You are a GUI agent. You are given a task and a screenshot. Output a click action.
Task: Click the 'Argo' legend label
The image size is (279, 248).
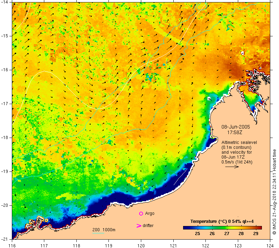[x=150, y=213]
